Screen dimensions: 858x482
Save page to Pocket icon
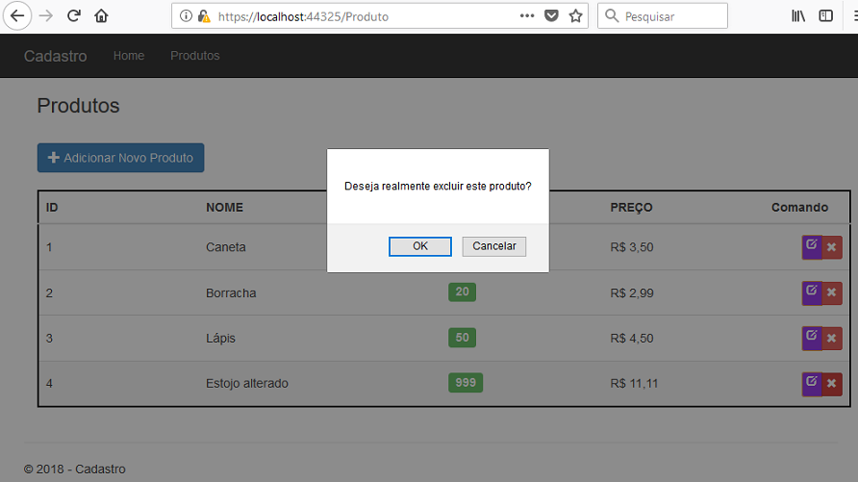(551, 15)
